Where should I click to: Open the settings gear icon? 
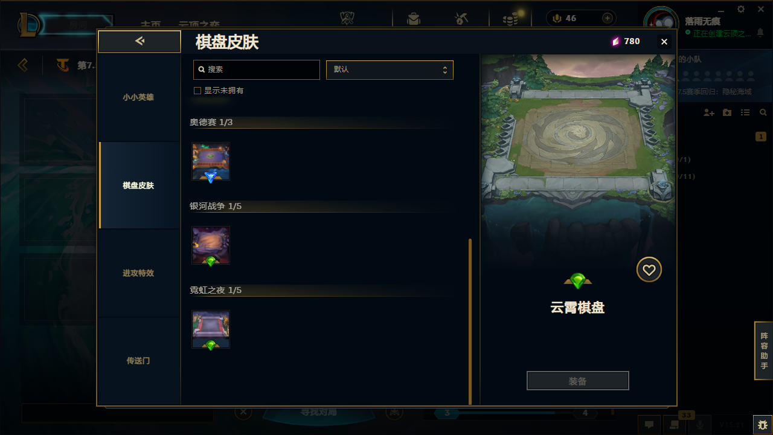[741, 9]
